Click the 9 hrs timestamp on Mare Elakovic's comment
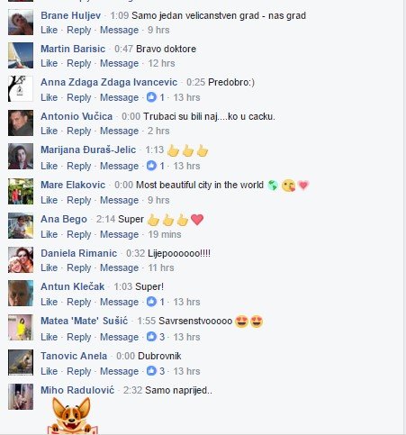The image size is (406, 435). [158, 200]
